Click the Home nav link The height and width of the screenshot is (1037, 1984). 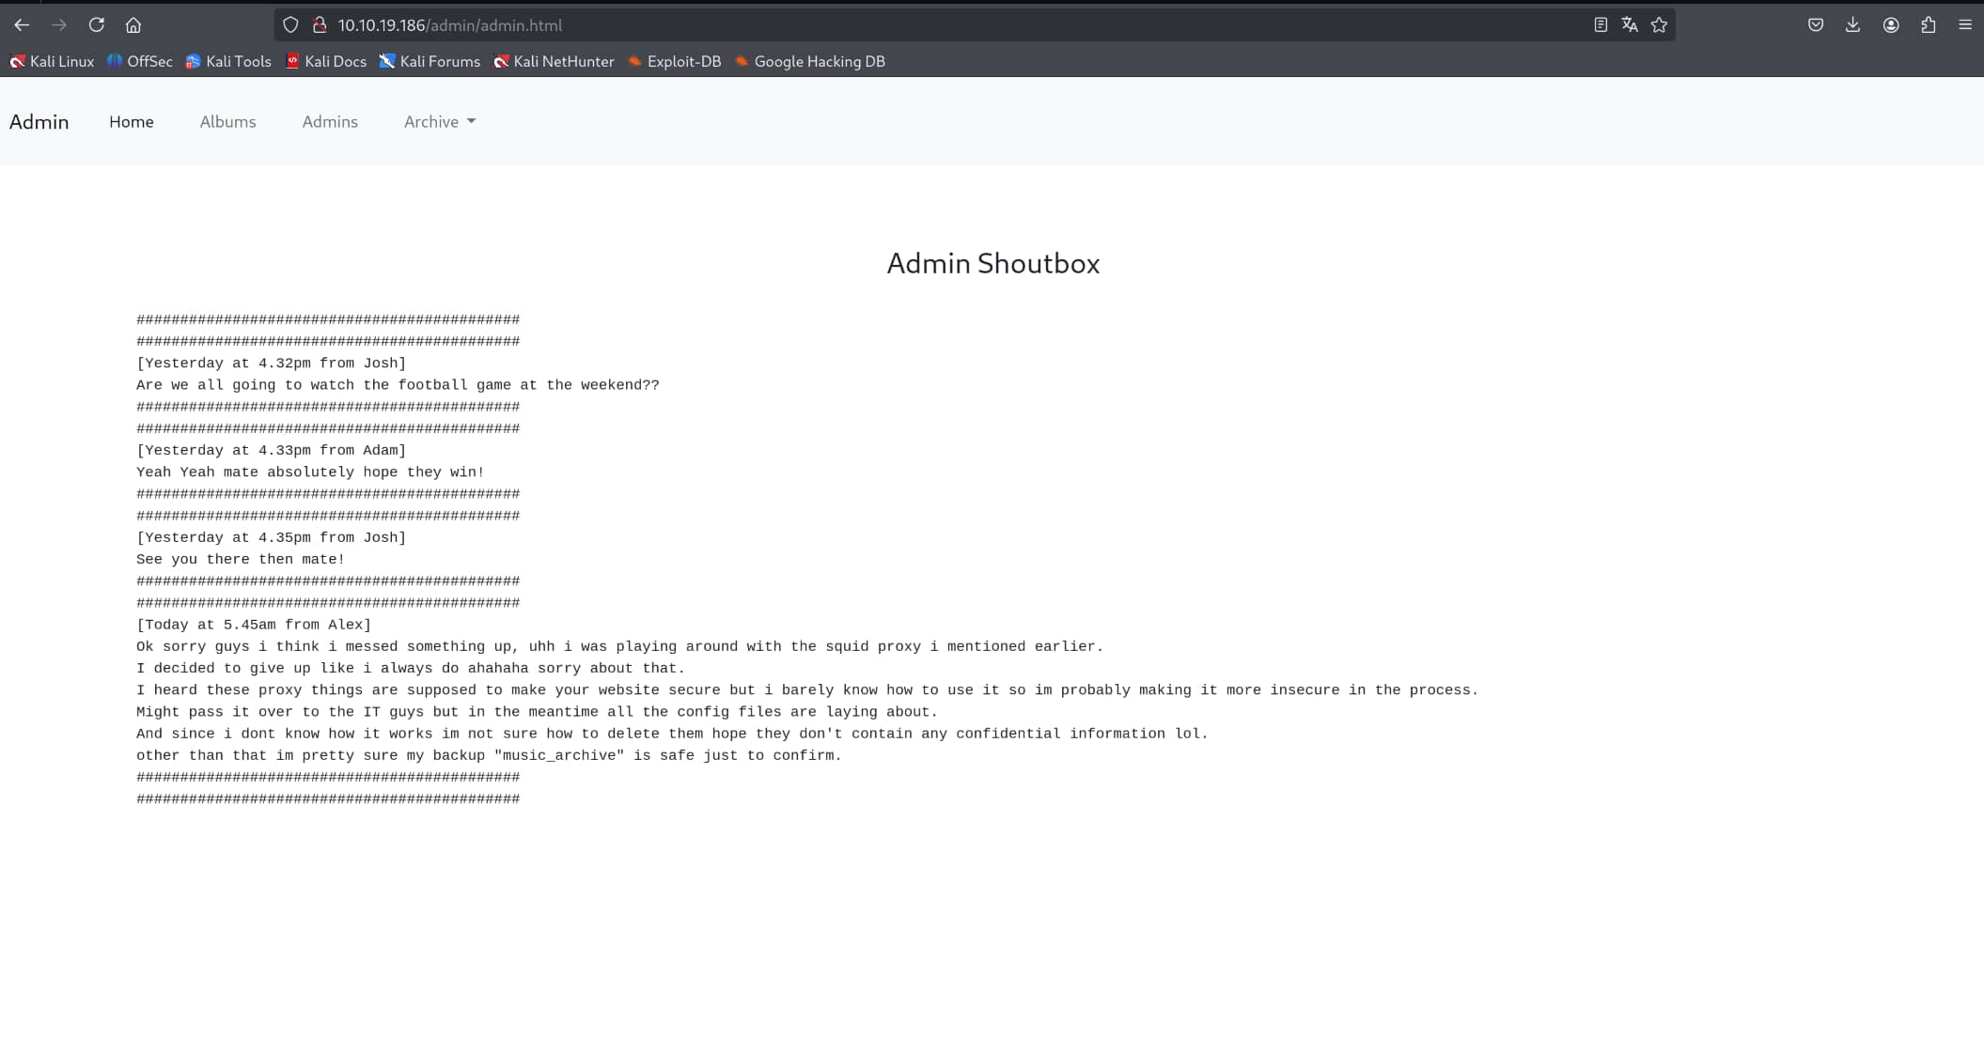coord(131,122)
